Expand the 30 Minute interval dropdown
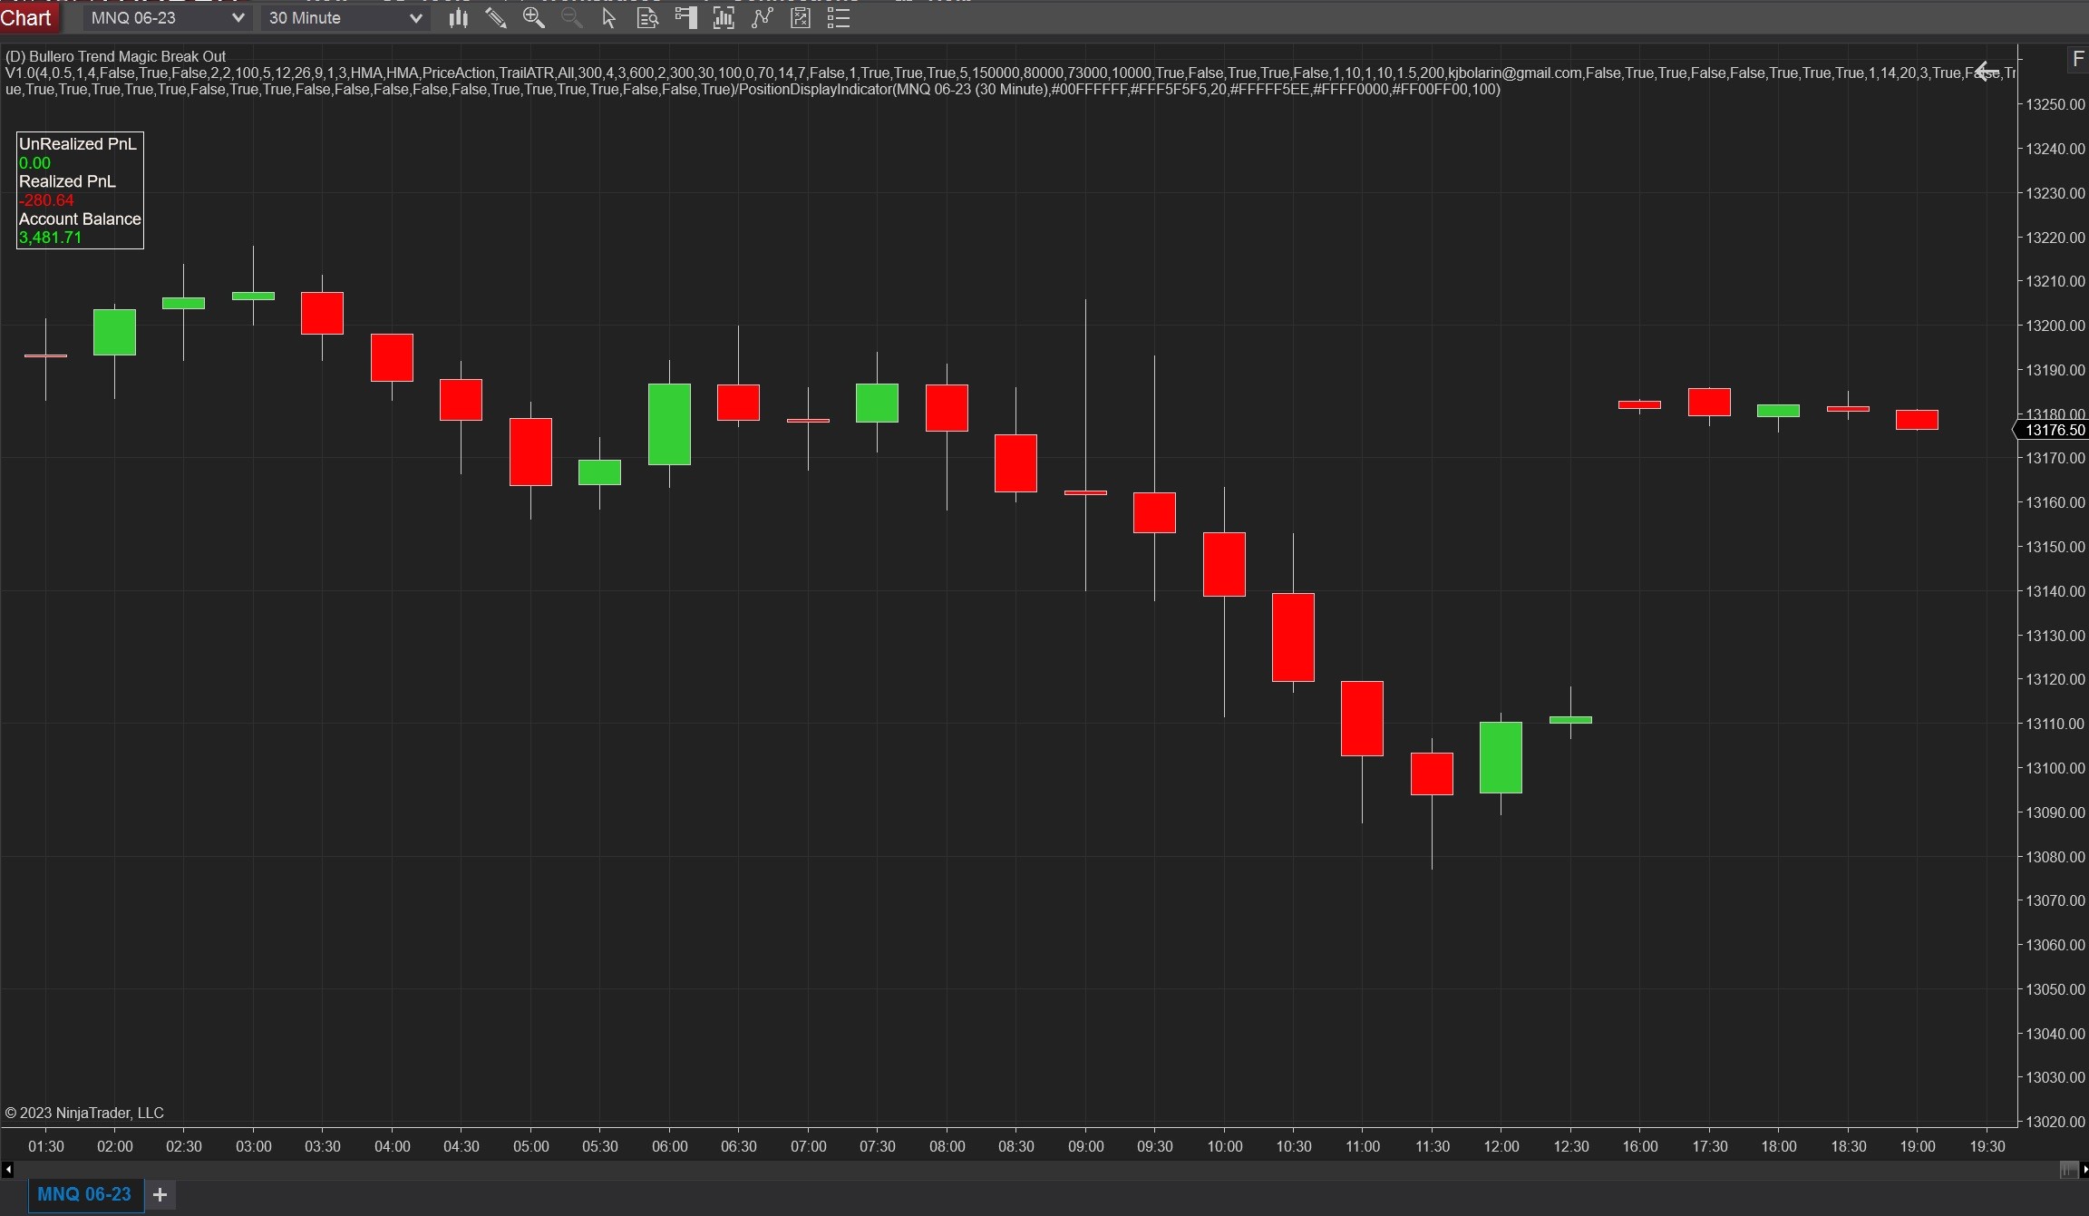 (x=415, y=18)
